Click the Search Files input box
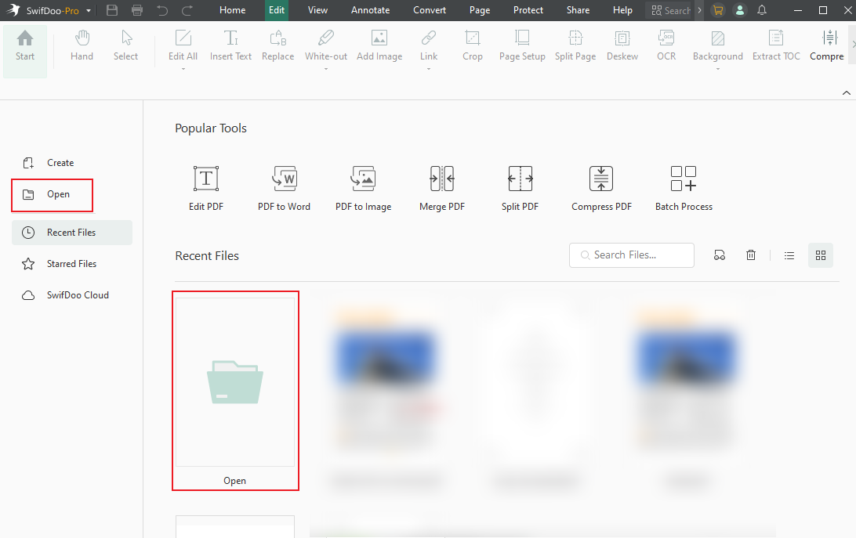This screenshot has height=538, width=856. pyautogui.click(x=631, y=255)
